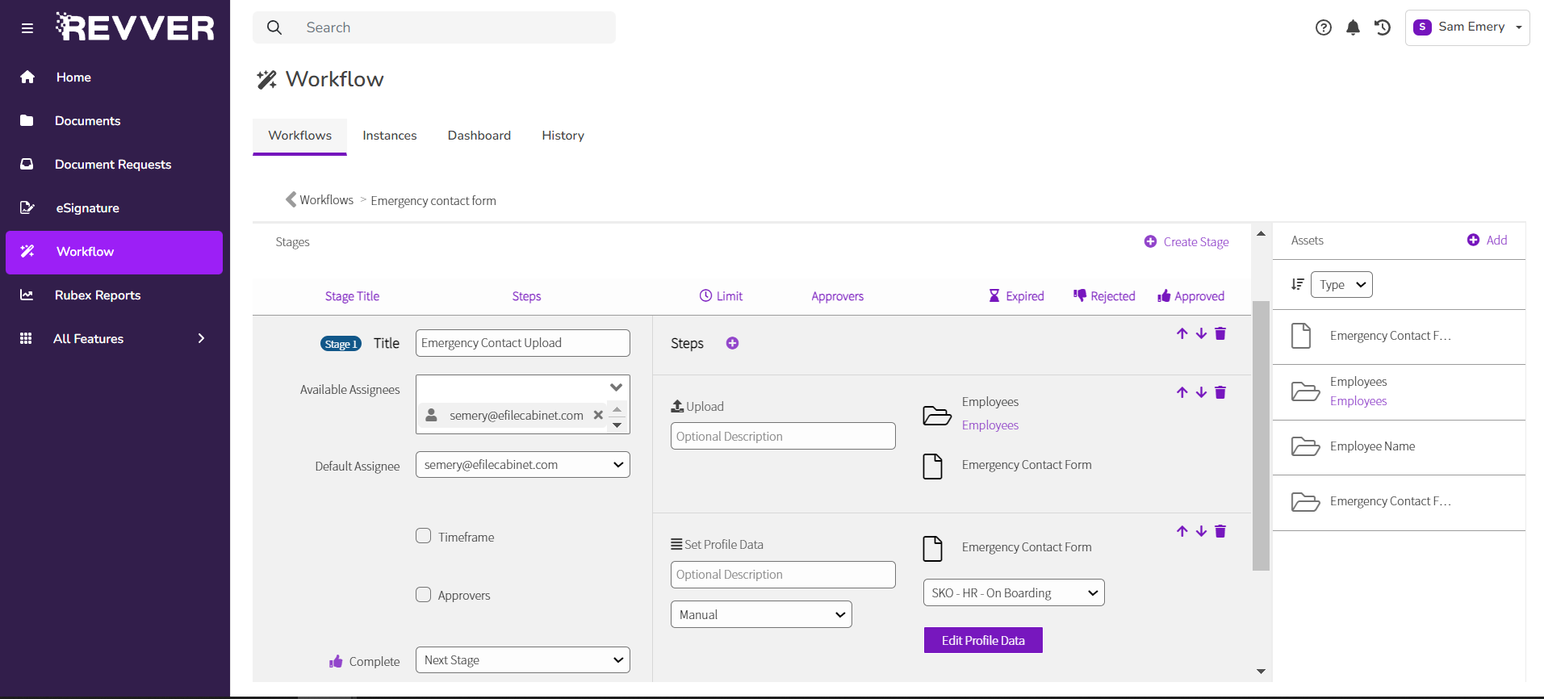Open the Dashboard tab
This screenshot has width=1544, height=699.
point(479,136)
